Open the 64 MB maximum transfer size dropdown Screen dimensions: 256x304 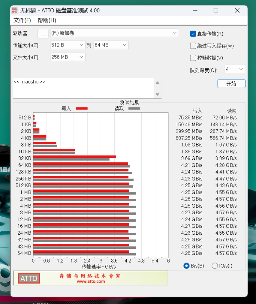click(x=111, y=45)
